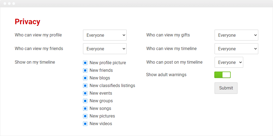Open Who can post on my timeline dropdown

229,62
